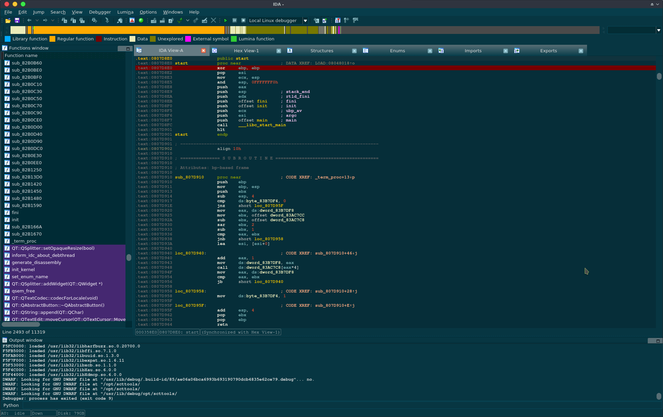Screen dimensions: 663x417
Task: Open the Debugger menu in menu bar
Action: (x=99, y=11)
